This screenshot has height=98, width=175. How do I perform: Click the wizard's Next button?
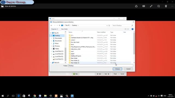107,74
